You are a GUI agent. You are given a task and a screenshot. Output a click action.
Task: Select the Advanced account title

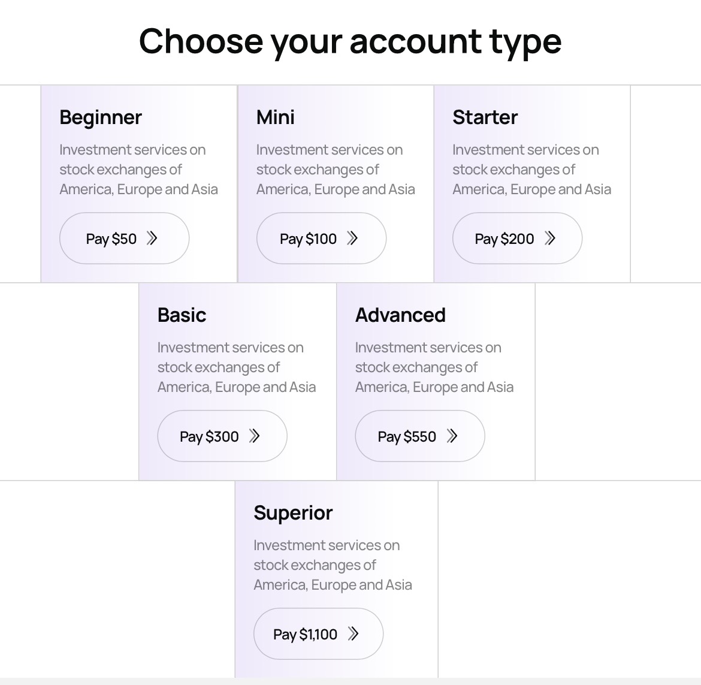coord(400,315)
